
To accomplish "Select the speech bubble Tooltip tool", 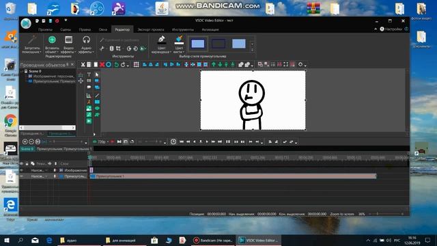I will 89,87.
